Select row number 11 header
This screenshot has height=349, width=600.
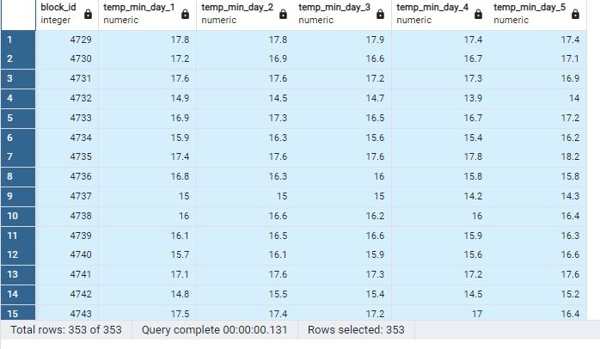18,236
